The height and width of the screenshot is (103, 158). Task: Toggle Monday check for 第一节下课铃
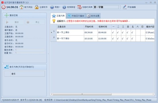(x=113, y=39)
